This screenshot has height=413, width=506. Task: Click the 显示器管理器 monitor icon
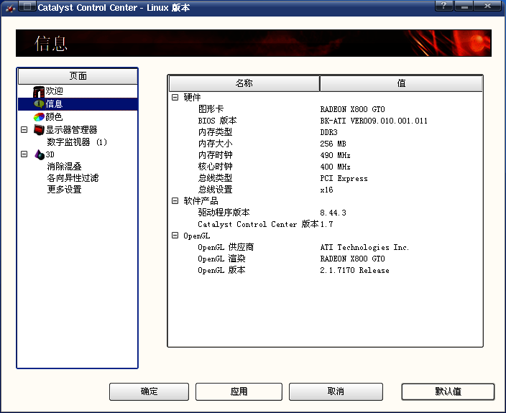tap(39, 129)
